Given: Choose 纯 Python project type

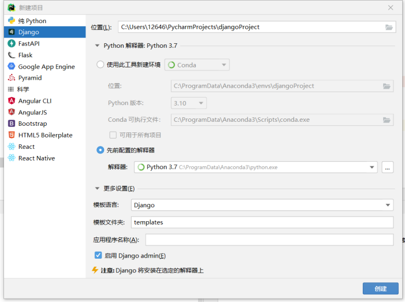Looking at the screenshot, I should click(44, 21).
